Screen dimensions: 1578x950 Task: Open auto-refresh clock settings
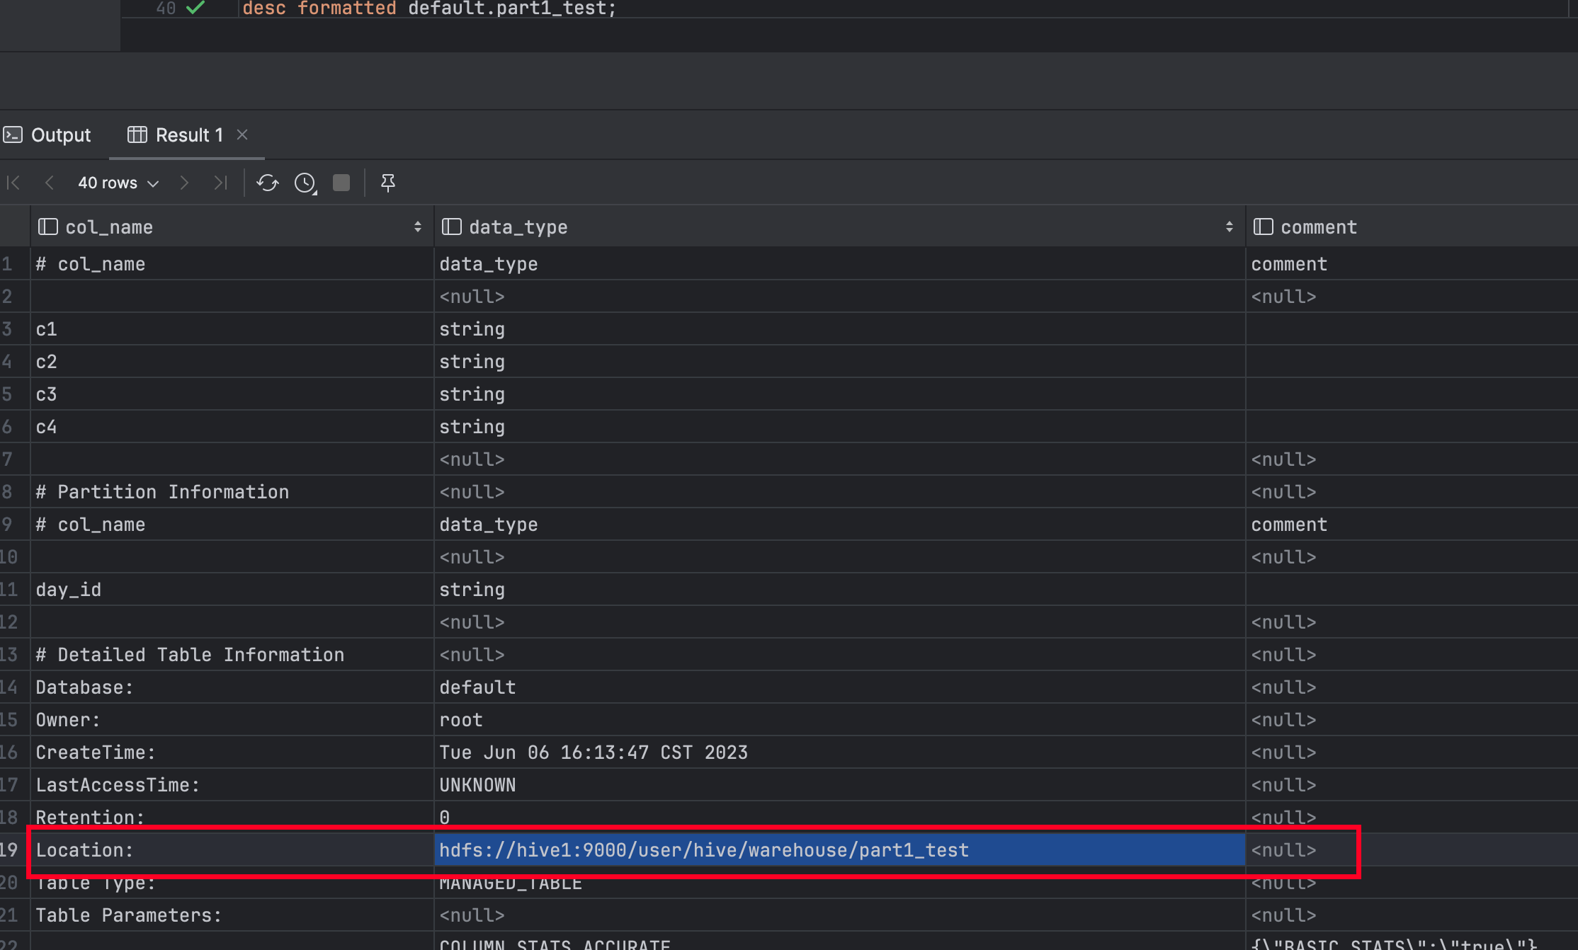(x=305, y=183)
